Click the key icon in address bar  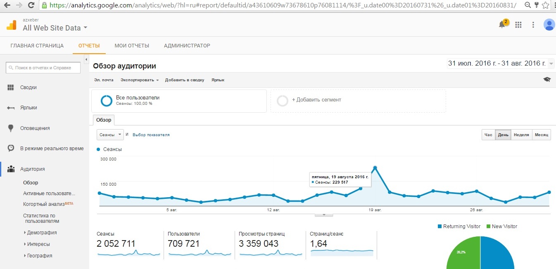click(536, 5)
